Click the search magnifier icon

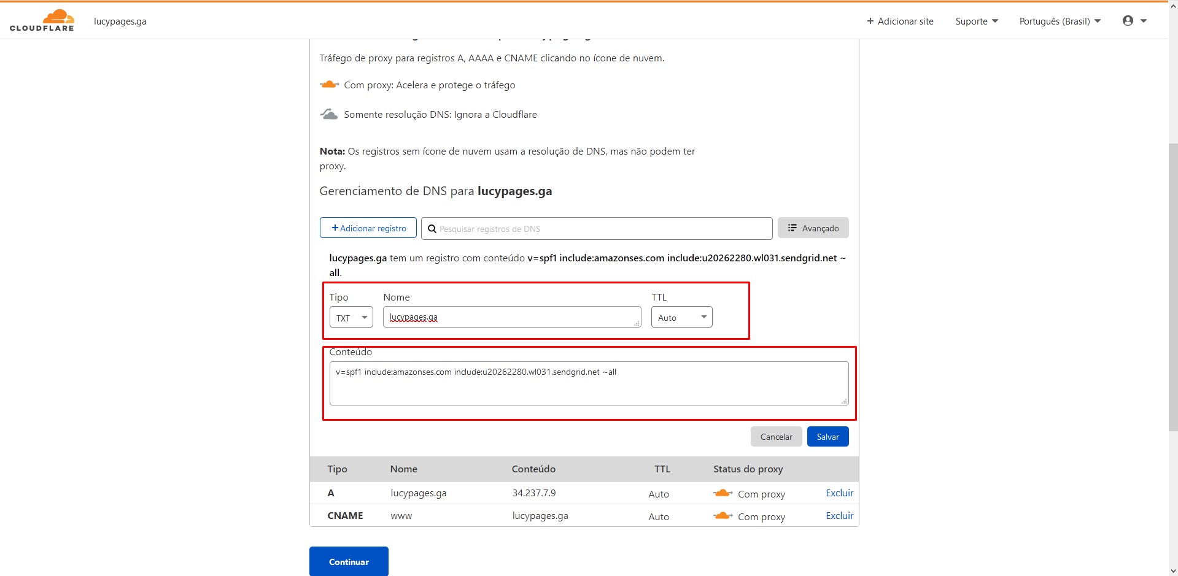click(x=432, y=229)
